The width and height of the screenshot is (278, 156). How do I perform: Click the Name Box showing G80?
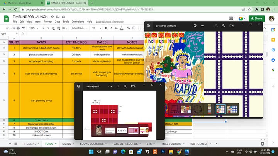tap(9, 34)
